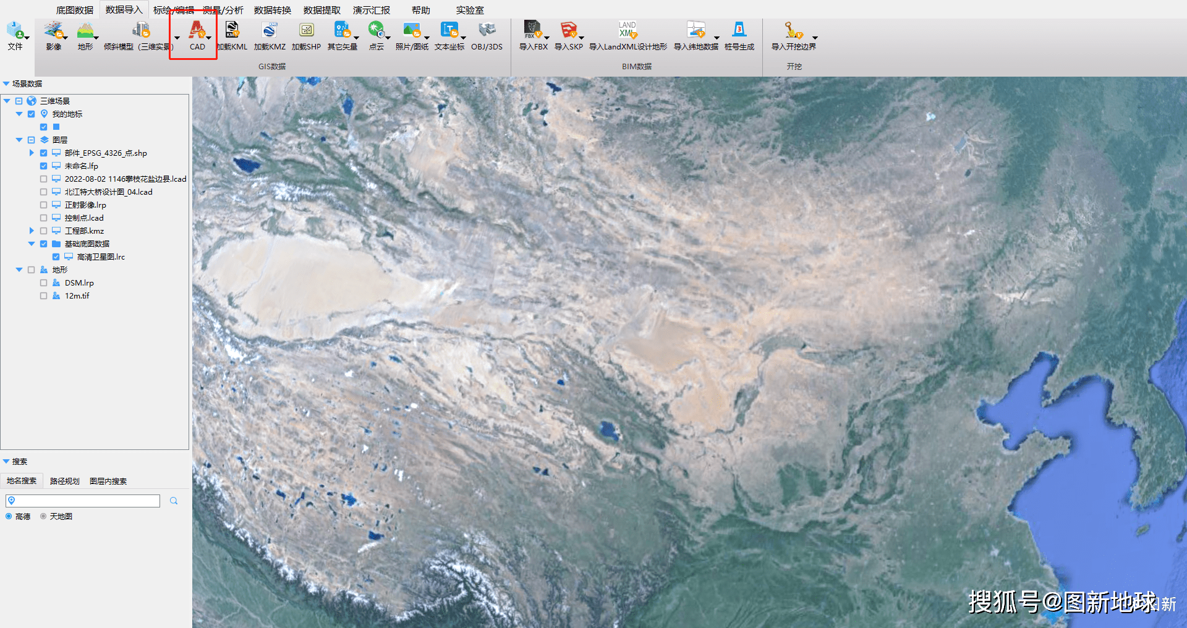1187x628 pixels.
Task: Click the 加载SHP icon
Action: pos(306,30)
